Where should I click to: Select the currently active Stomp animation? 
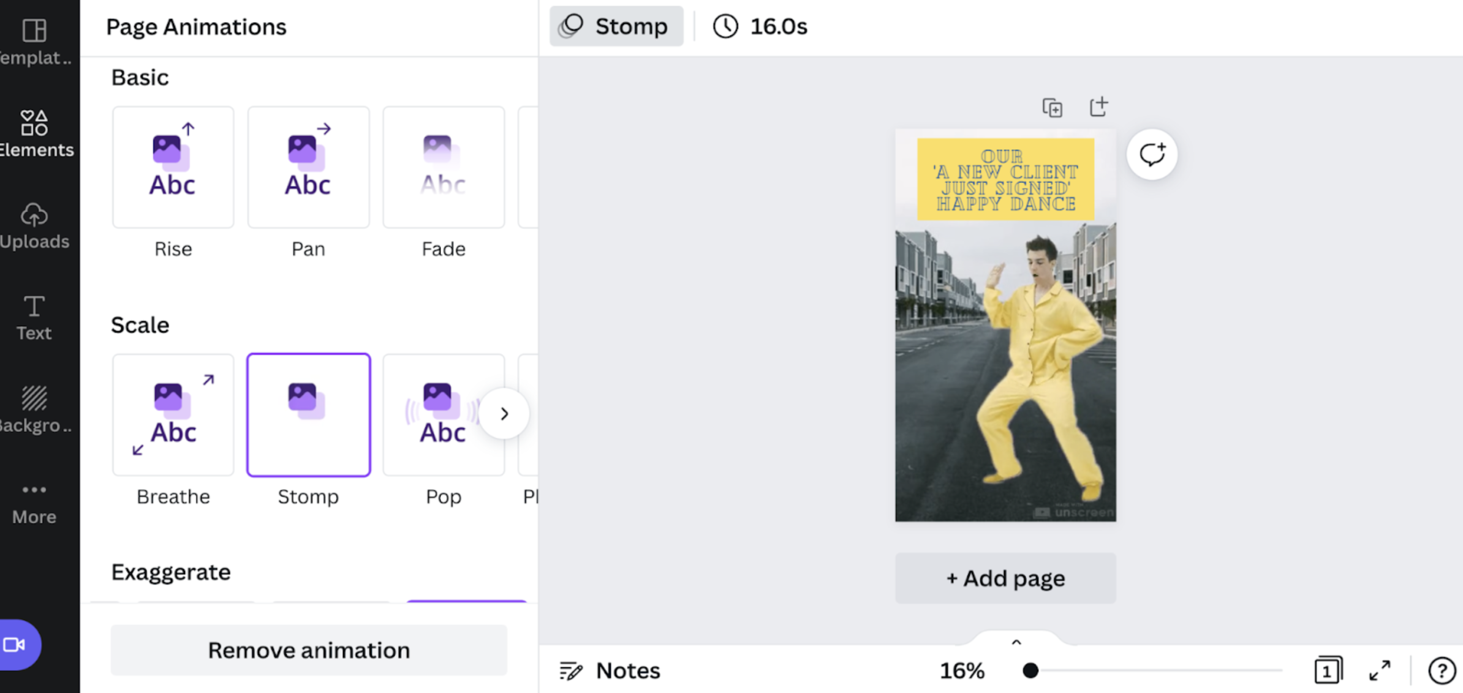(x=308, y=414)
